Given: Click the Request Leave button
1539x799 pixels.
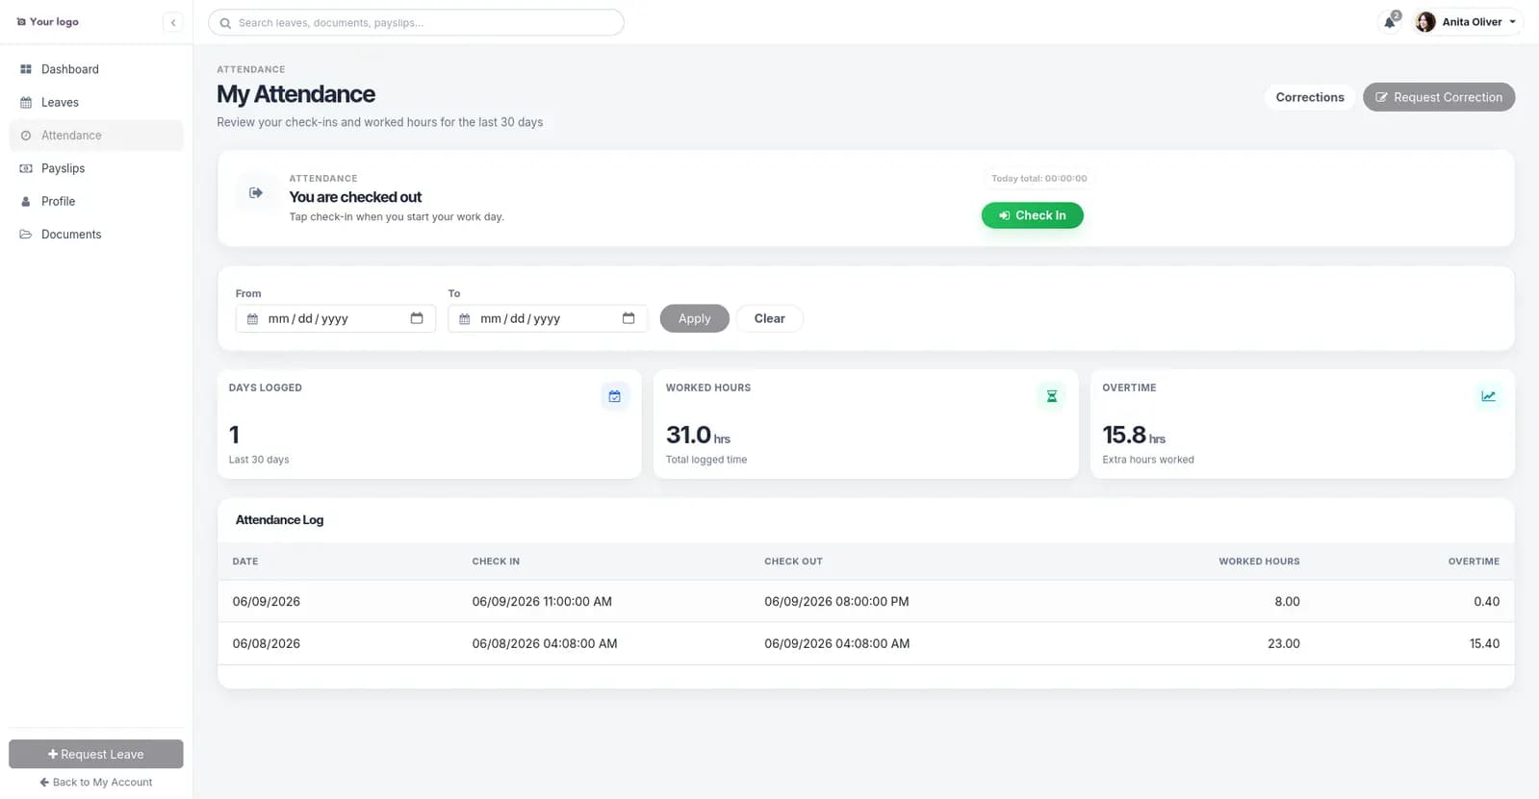Looking at the screenshot, I should [x=96, y=754].
